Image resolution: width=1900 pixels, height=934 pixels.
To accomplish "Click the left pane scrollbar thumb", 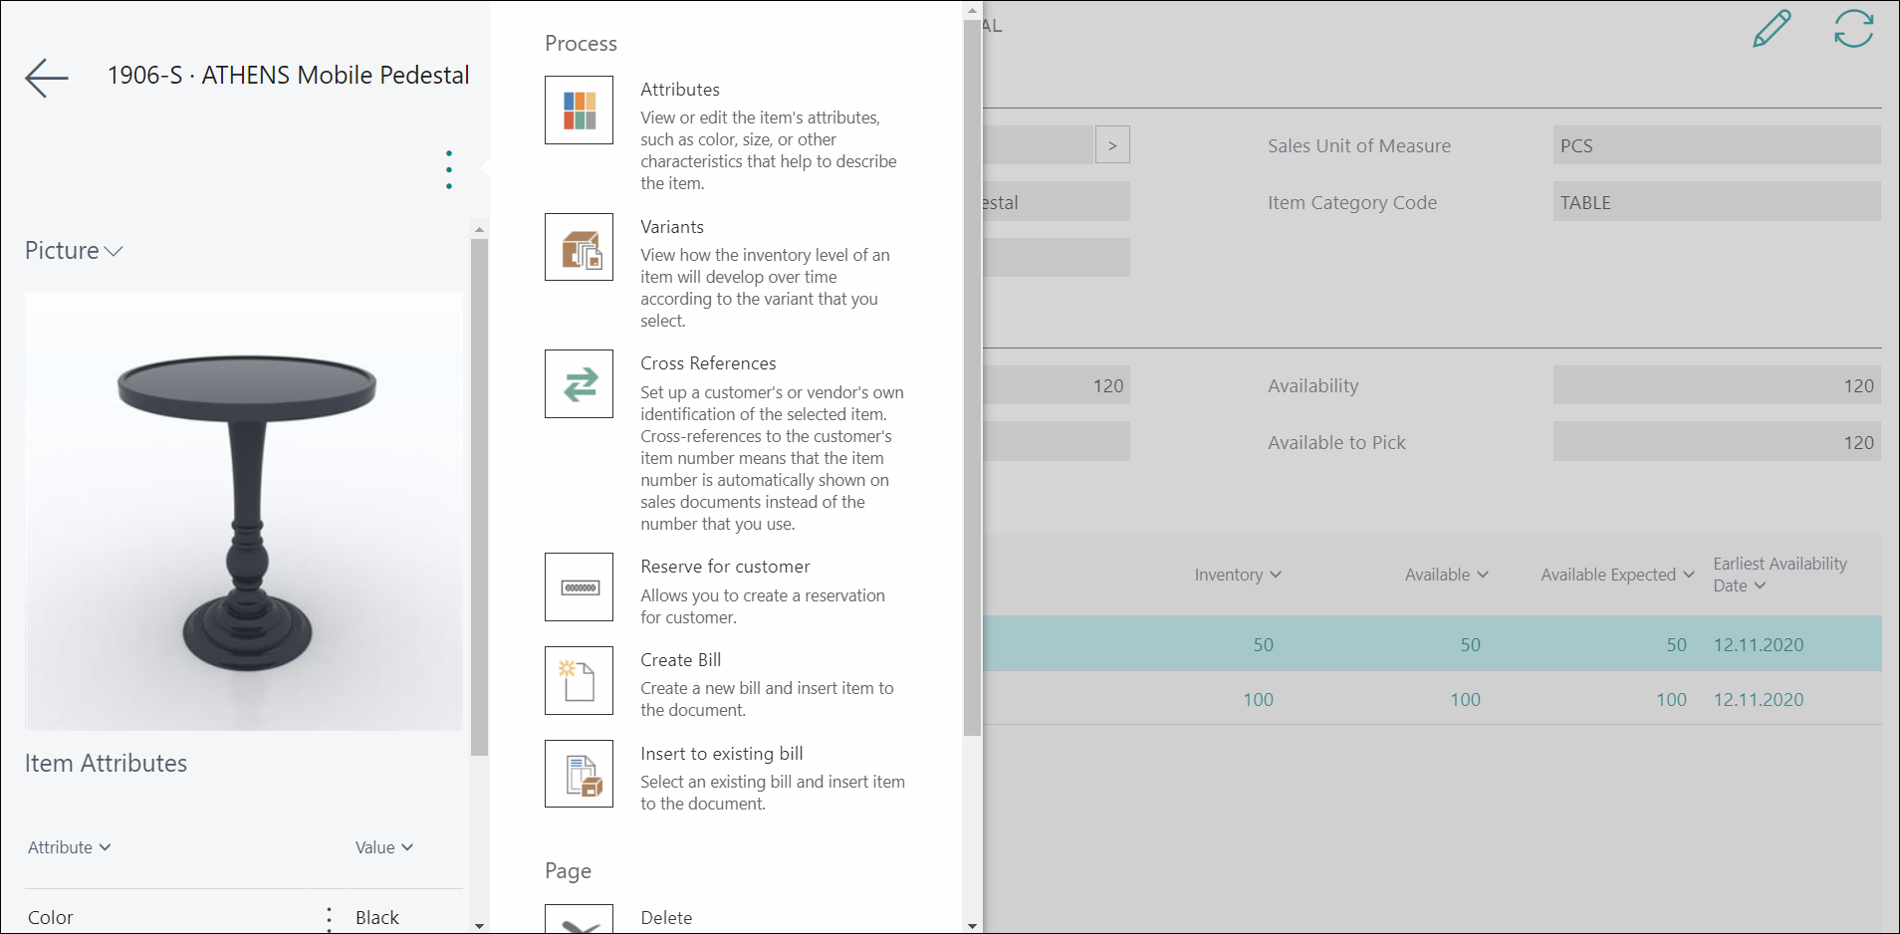I will (479, 497).
